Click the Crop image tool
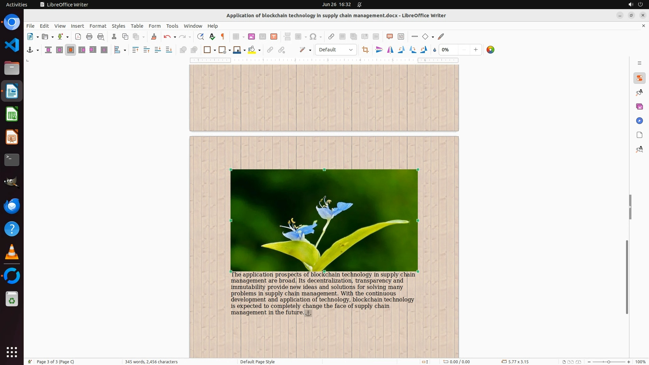649x365 pixels. pyautogui.click(x=365, y=50)
